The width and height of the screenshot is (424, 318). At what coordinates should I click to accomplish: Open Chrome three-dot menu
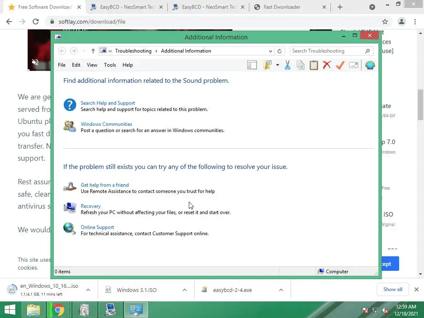tap(415, 22)
